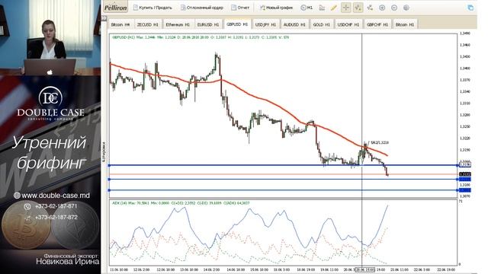The image size is (488, 274).
Task: Zoom in the chart with plus icon
Action: coord(382,8)
